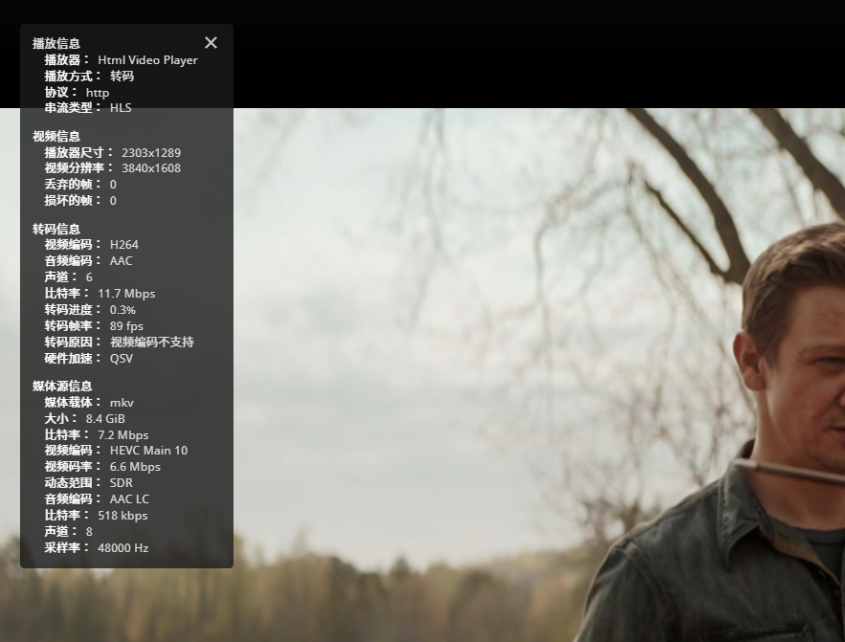845x642 pixels.
Task: Click the 媒体源信息 section heading
Action: (62, 386)
